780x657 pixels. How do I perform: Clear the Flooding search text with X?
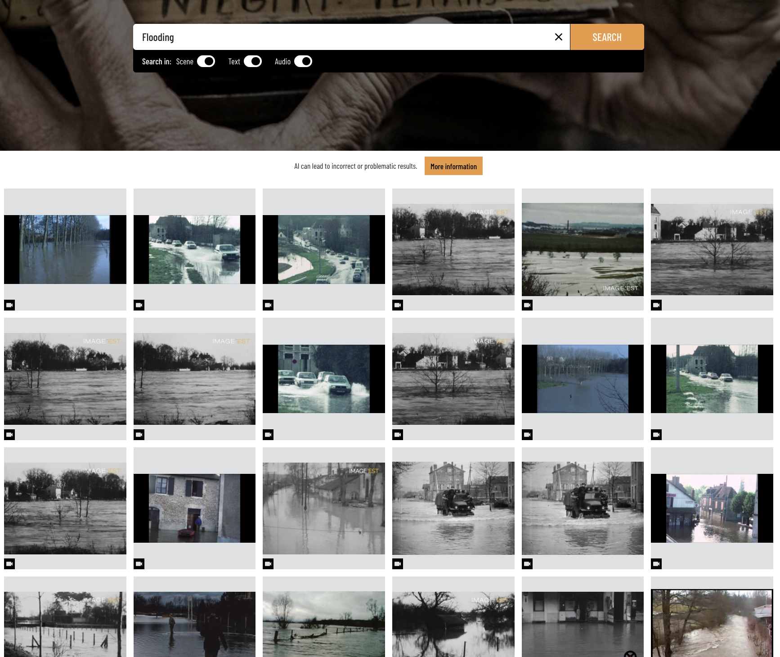(x=558, y=37)
